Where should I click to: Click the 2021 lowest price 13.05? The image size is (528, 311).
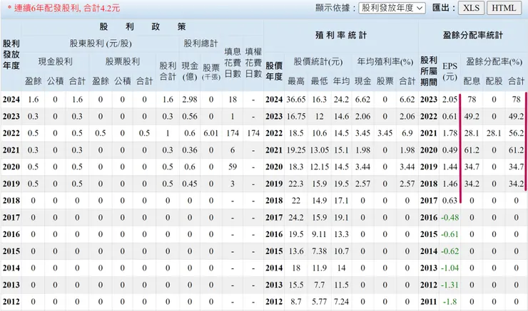tap(319, 149)
